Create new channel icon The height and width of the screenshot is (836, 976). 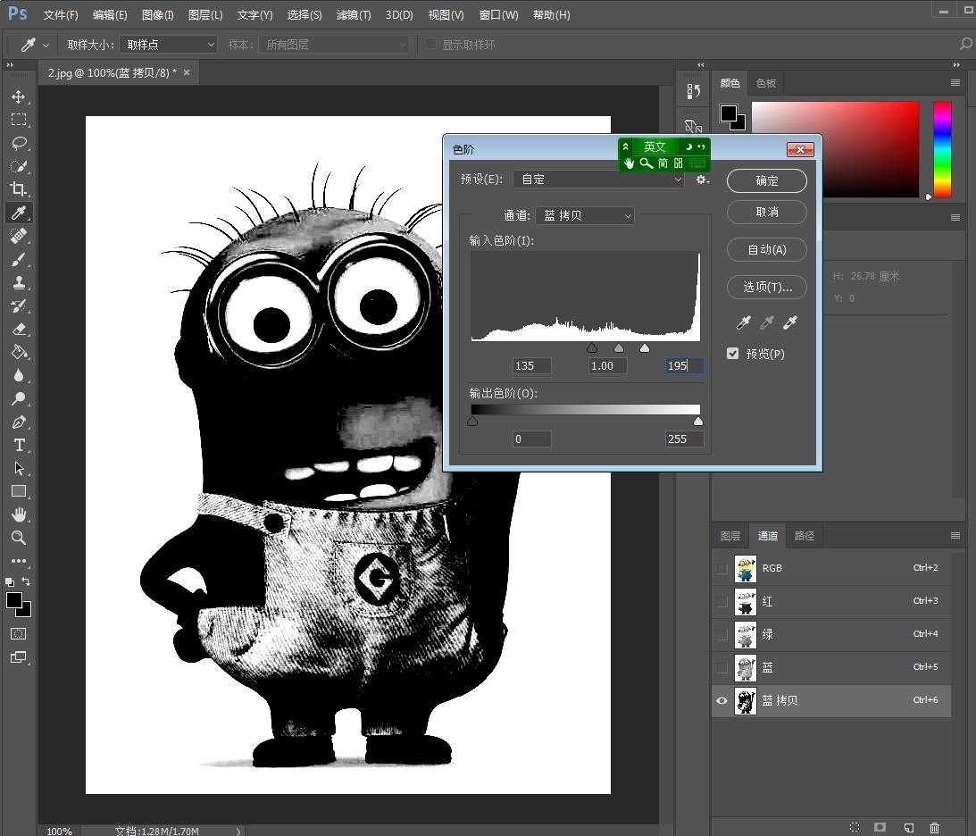tap(909, 827)
